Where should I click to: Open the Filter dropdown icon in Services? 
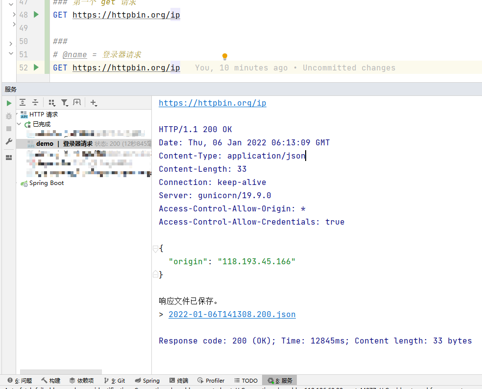64,103
